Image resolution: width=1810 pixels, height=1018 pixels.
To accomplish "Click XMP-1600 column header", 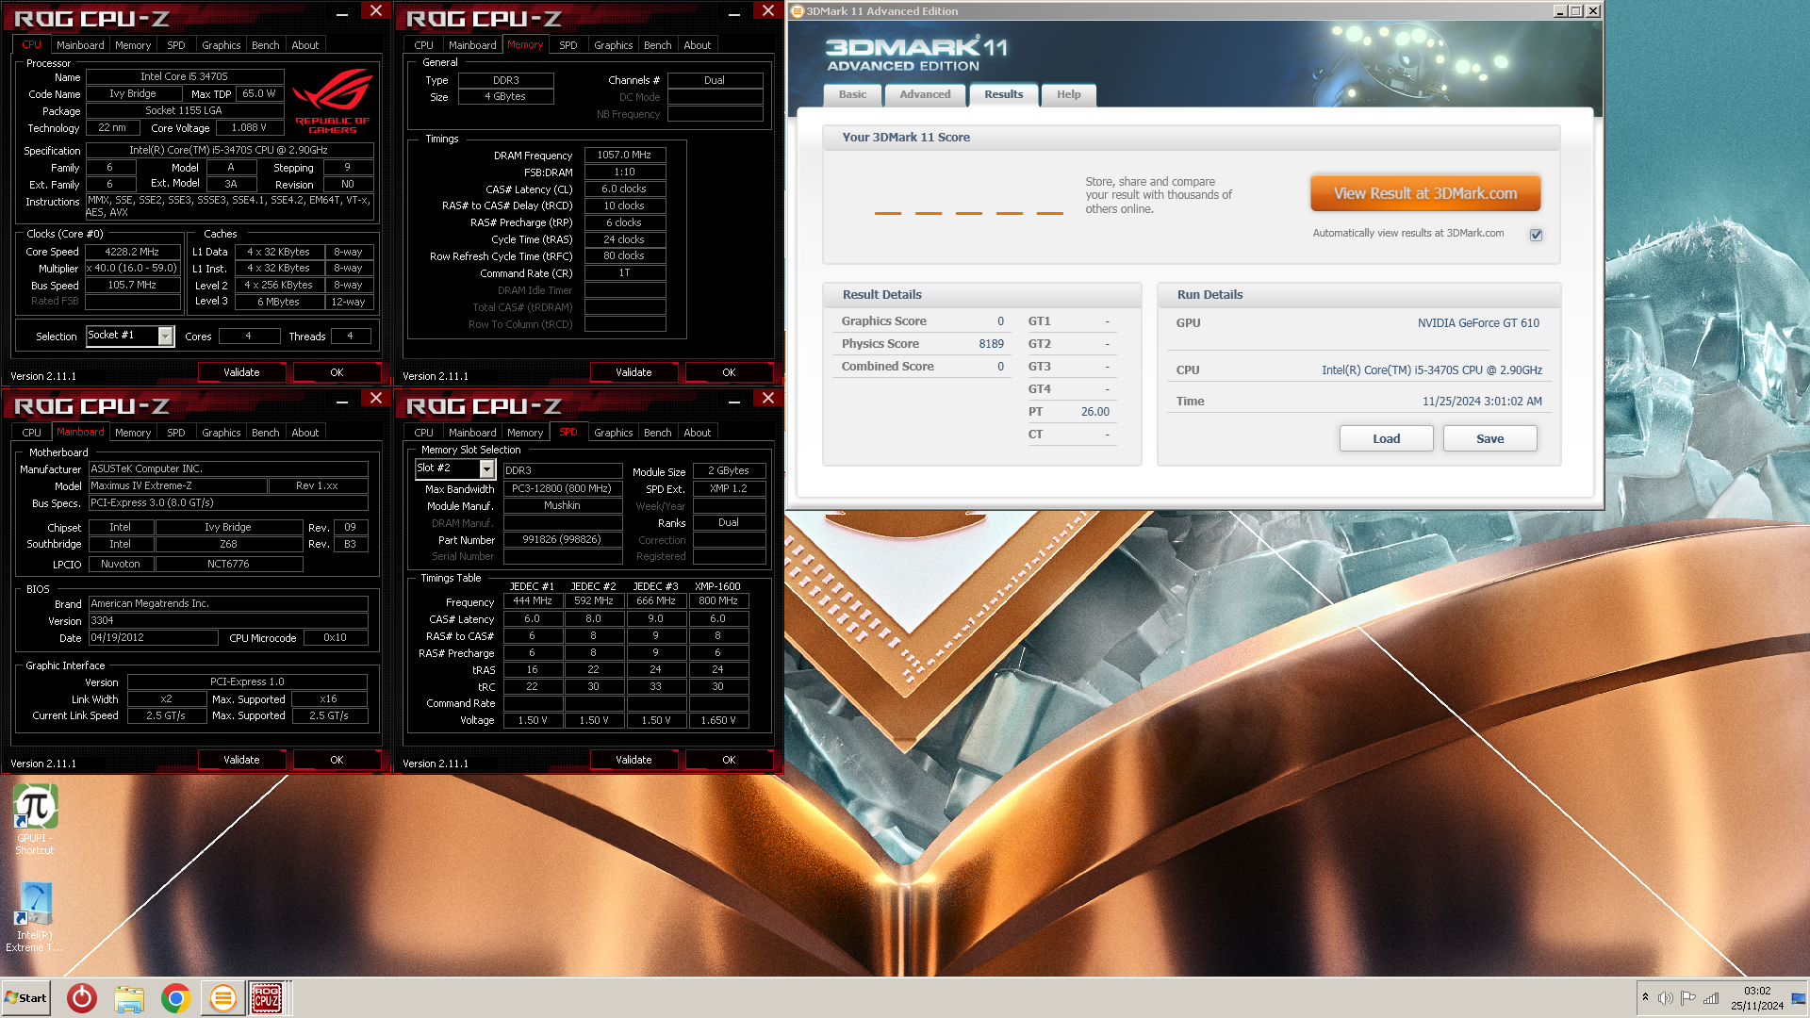I will tap(717, 586).
